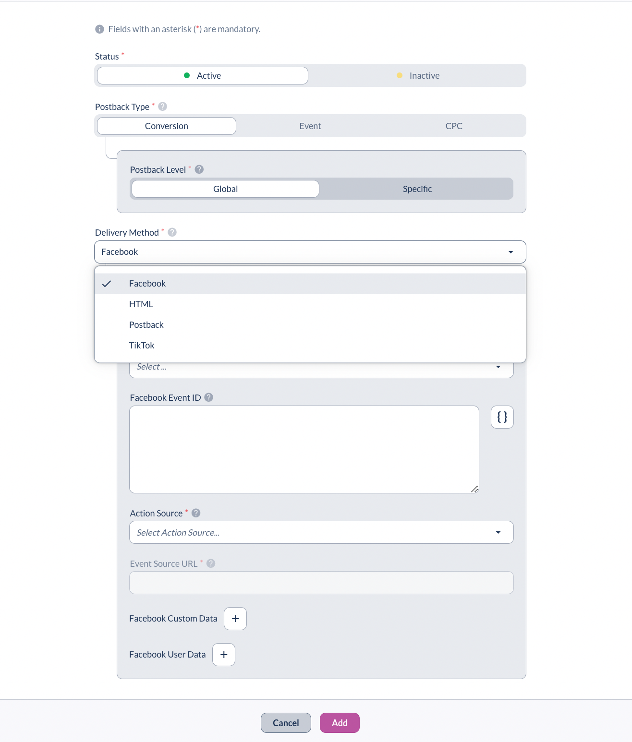Open the curly braces macro picker
632x742 pixels.
tap(502, 417)
